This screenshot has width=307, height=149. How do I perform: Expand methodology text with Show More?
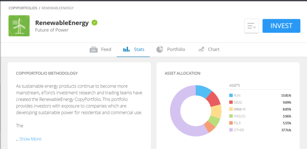(x=30, y=139)
